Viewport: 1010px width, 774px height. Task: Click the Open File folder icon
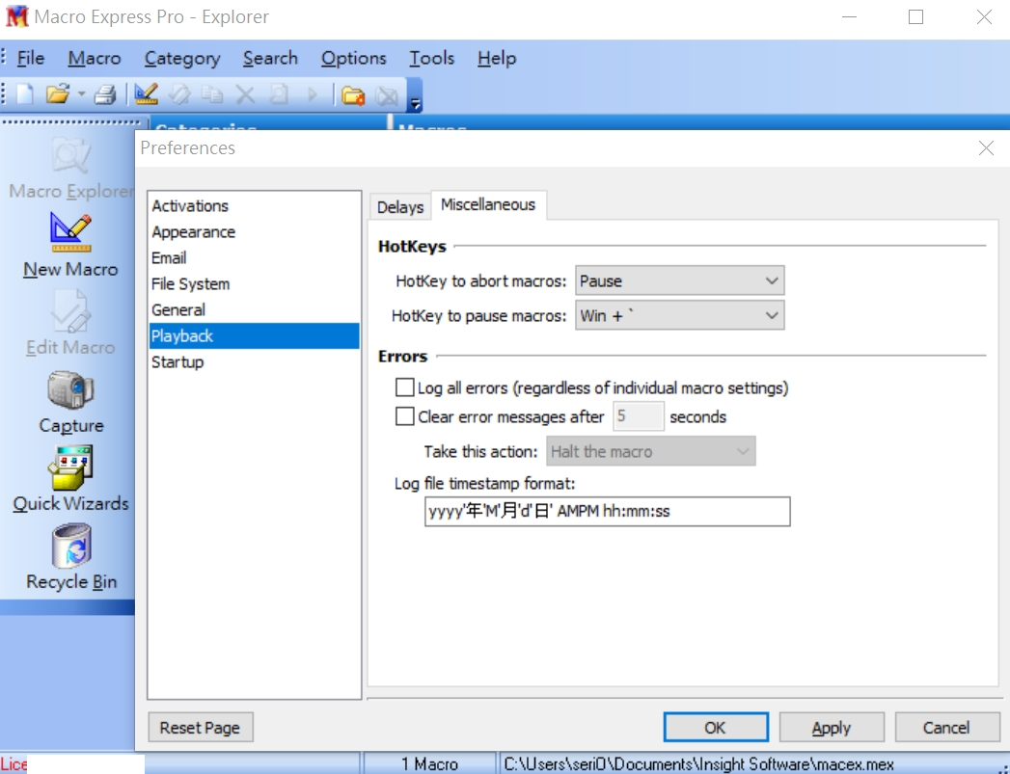click(57, 94)
